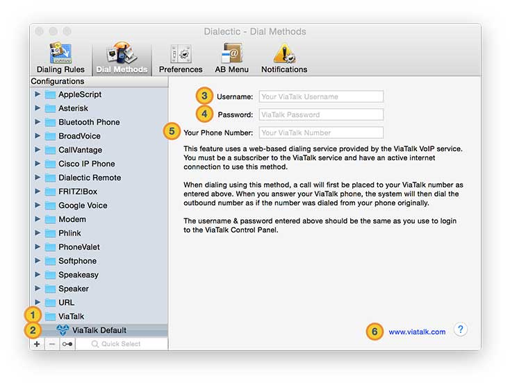Click the CallVantage folder icon
The height and width of the screenshot is (385, 510).
50,150
